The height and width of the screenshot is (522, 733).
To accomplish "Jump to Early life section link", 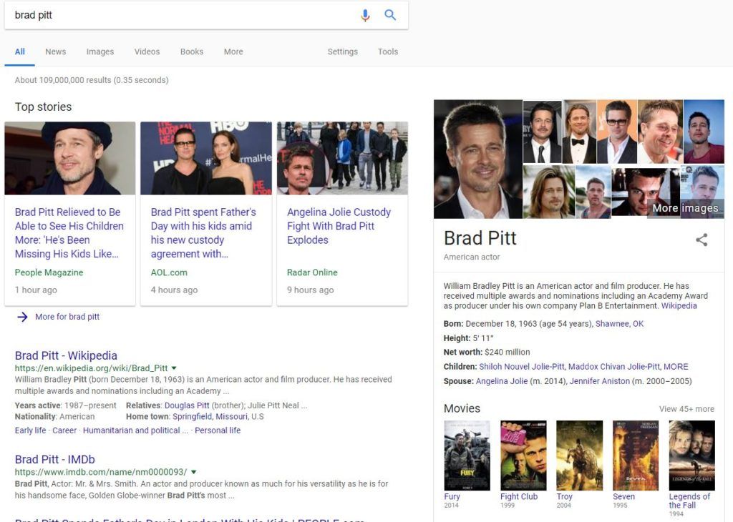I will (x=30, y=430).
